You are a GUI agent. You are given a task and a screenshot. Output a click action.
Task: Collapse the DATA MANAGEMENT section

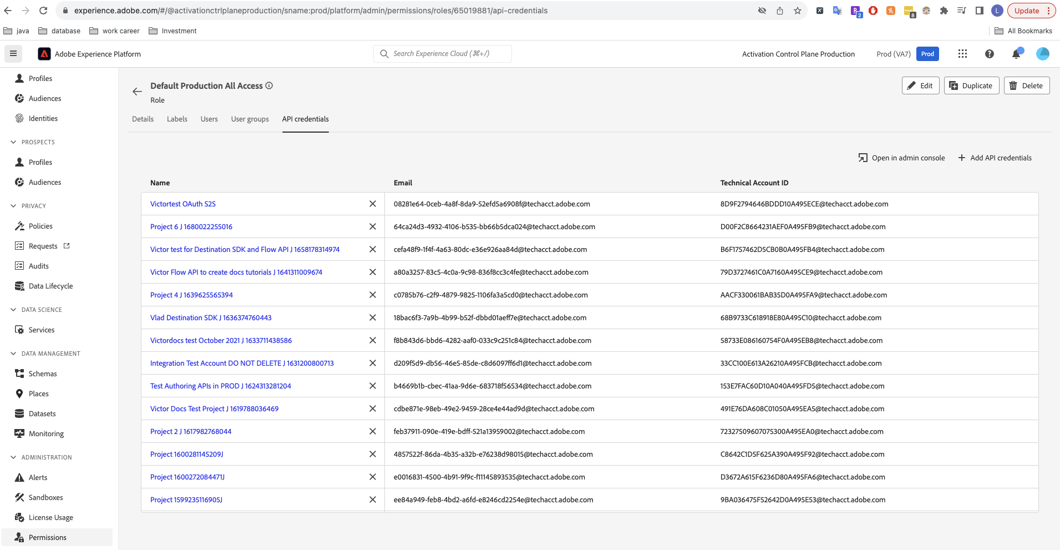tap(13, 354)
